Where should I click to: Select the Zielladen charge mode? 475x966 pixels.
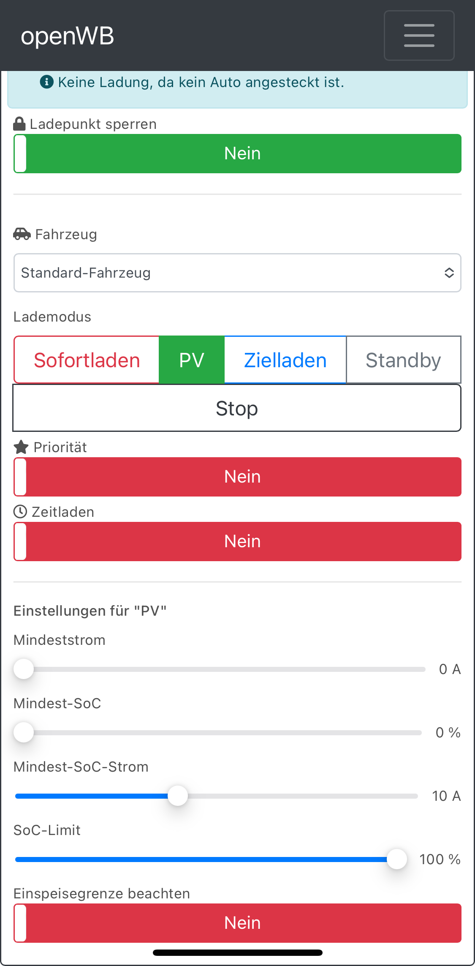(285, 360)
